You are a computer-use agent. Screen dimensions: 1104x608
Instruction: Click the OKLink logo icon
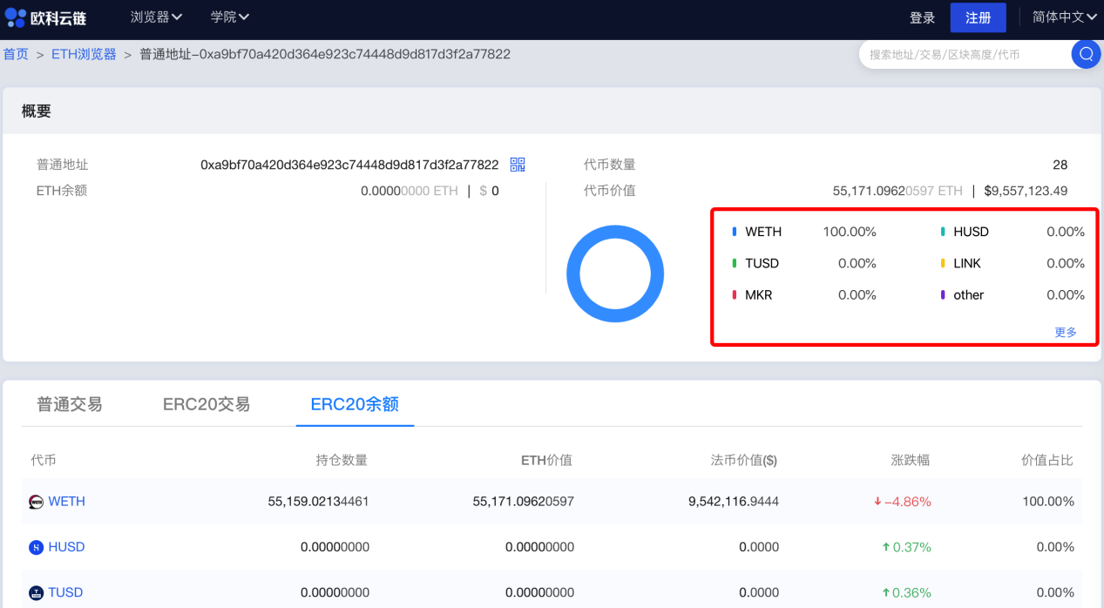tap(16, 17)
